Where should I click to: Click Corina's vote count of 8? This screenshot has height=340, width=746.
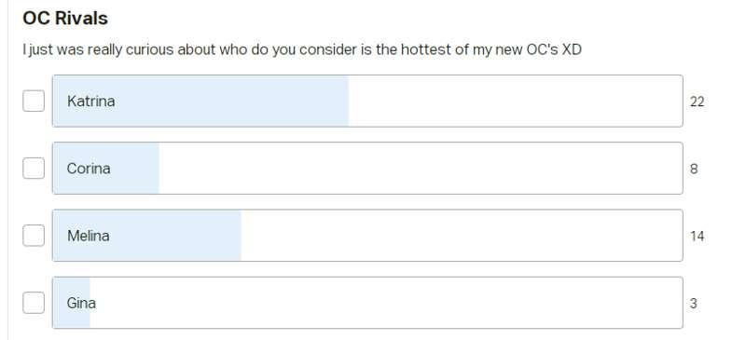click(x=694, y=169)
